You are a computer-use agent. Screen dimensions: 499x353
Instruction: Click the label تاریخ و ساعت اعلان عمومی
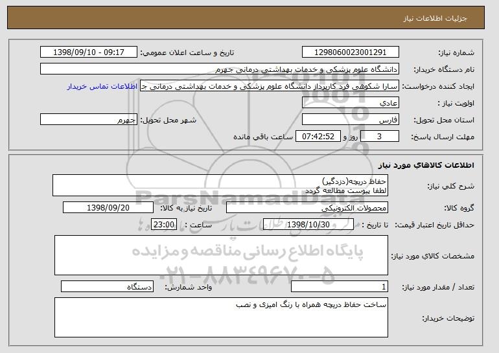point(187,53)
